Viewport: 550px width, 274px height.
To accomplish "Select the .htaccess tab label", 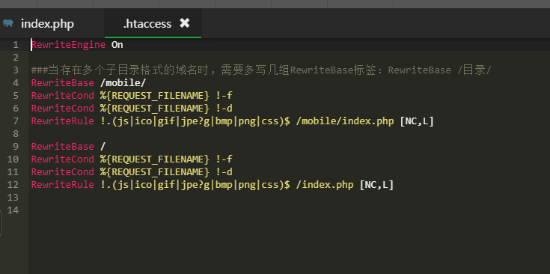I will [147, 24].
